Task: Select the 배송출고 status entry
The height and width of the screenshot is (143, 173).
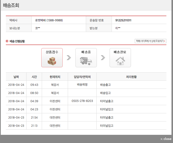Action: coord(105,85)
